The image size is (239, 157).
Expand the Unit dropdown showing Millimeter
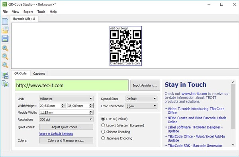pyautogui.click(x=66, y=99)
